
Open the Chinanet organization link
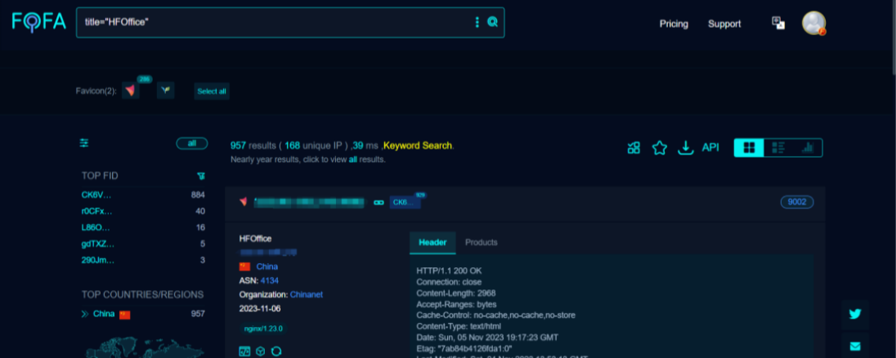pyautogui.click(x=307, y=294)
